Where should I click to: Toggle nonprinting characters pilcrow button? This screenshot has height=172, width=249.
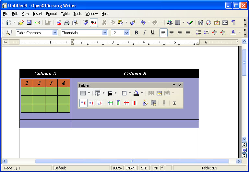pyautogui.click(x=233, y=22)
